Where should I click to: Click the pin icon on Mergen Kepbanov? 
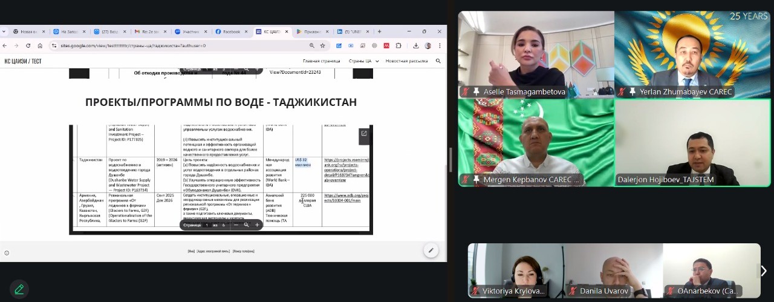476,180
